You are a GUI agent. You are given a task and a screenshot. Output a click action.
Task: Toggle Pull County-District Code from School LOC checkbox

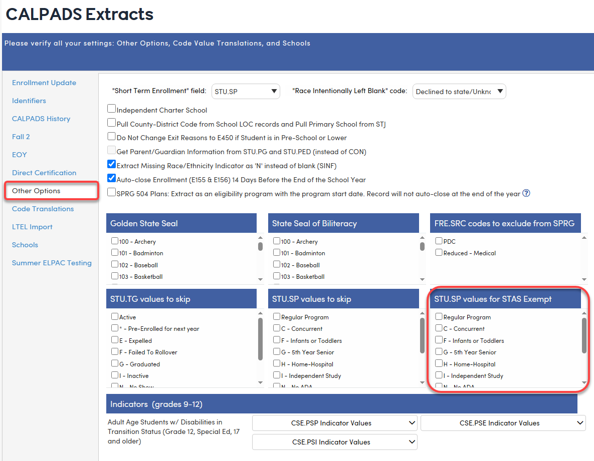coord(111,123)
